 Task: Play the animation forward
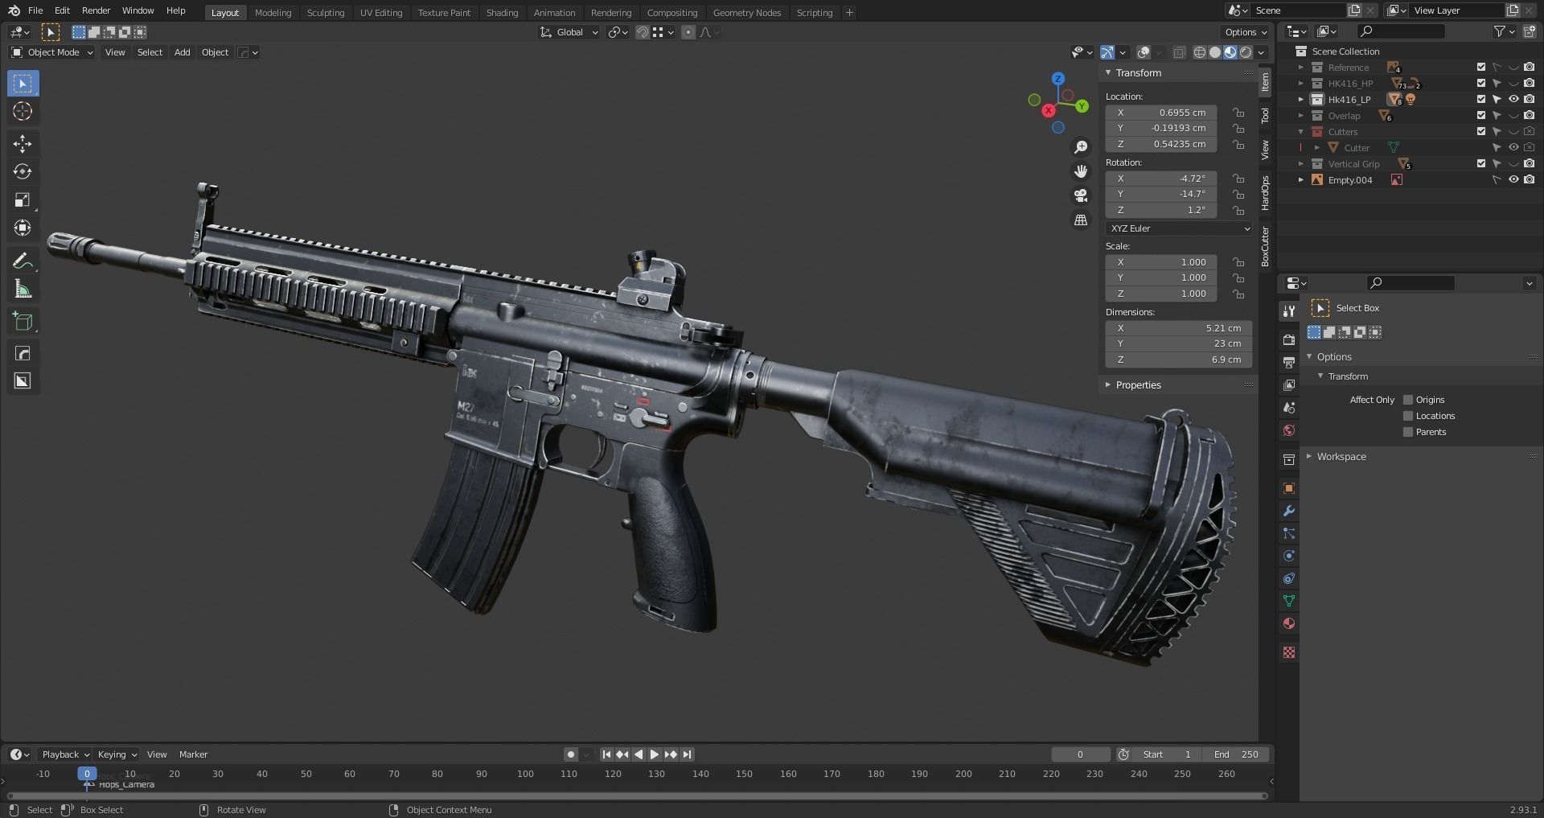[655, 754]
